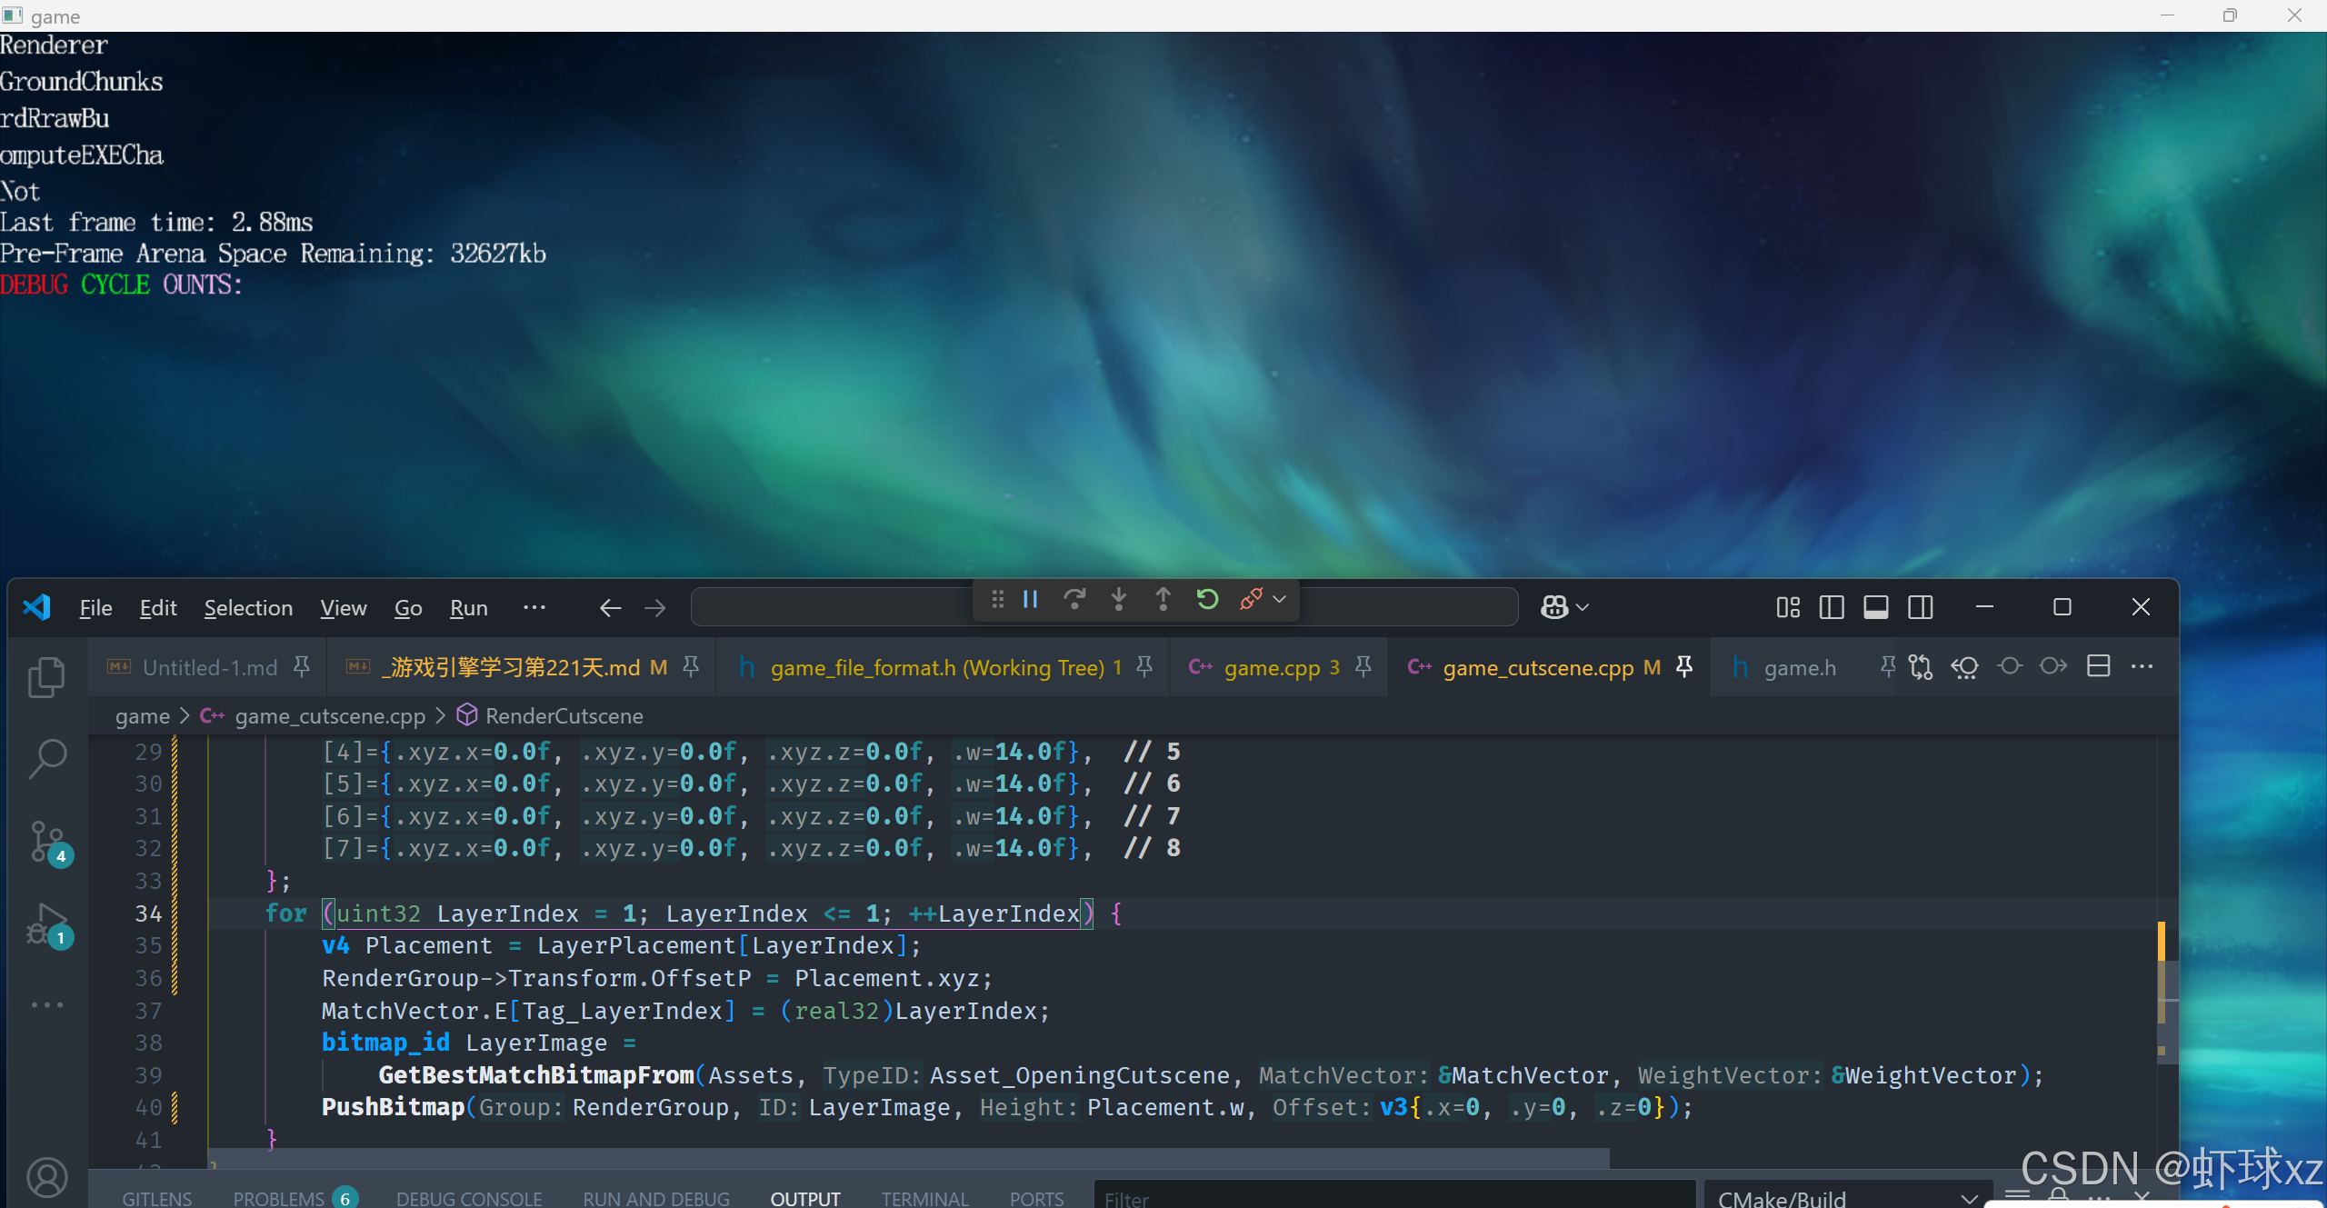The height and width of the screenshot is (1208, 2327).
Task: Toggle the bottom panel layout button
Action: (1875, 607)
